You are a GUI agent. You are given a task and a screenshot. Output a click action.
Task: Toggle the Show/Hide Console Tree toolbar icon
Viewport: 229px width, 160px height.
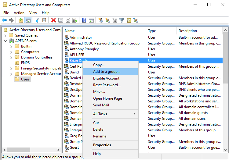(28, 20)
